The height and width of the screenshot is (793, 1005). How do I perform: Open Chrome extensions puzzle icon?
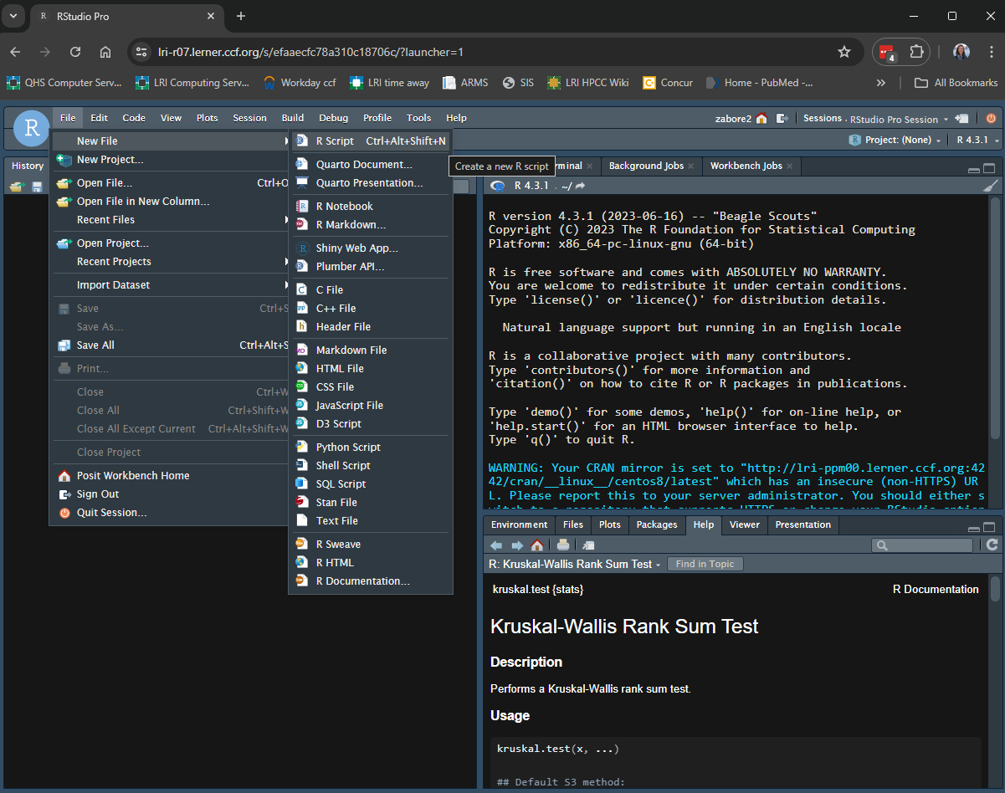click(916, 52)
